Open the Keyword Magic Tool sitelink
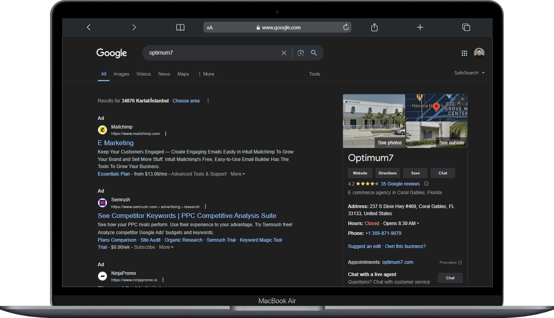The image size is (554, 318). coord(261,240)
